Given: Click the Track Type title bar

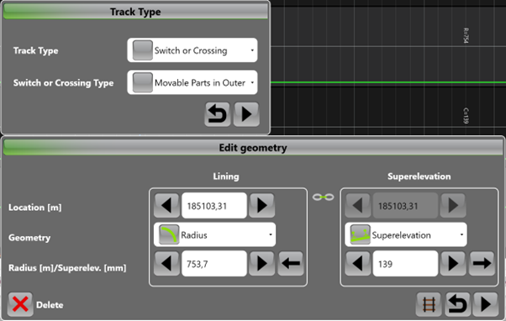Looking at the screenshot, I should 135,12.
